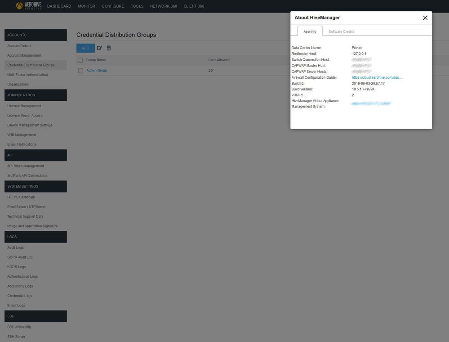
Task: Open EmailServer / NTPServer settings
Action: coord(27,207)
